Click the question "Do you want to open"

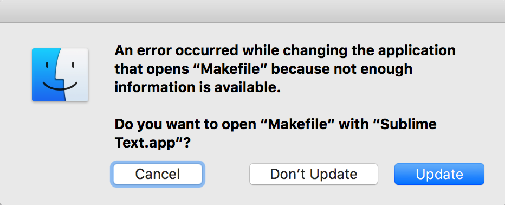tap(276, 133)
